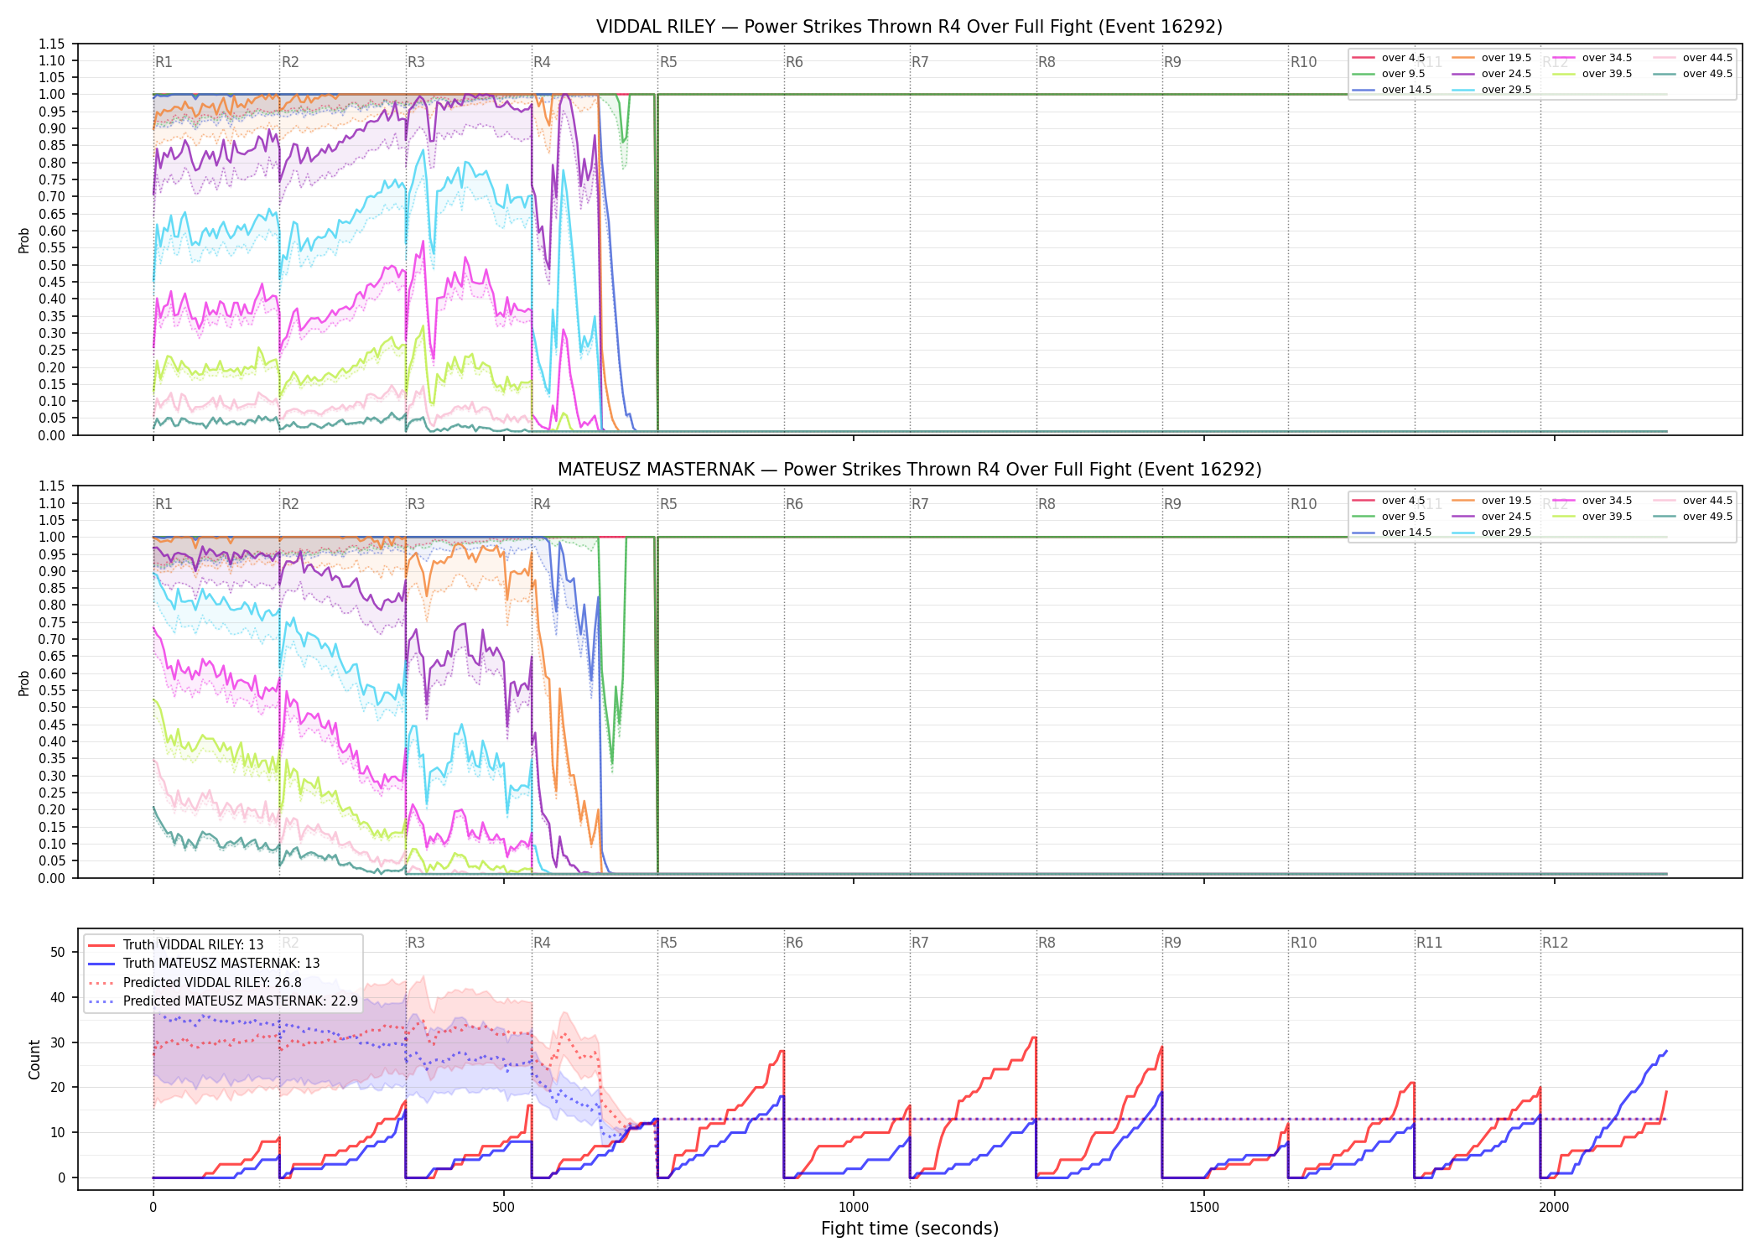Click 'Predicted MATEUSZ MASTERNAK: 22.9' legend entry
1761x1258 pixels.
pyautogui.click(x=223, y=1001)
